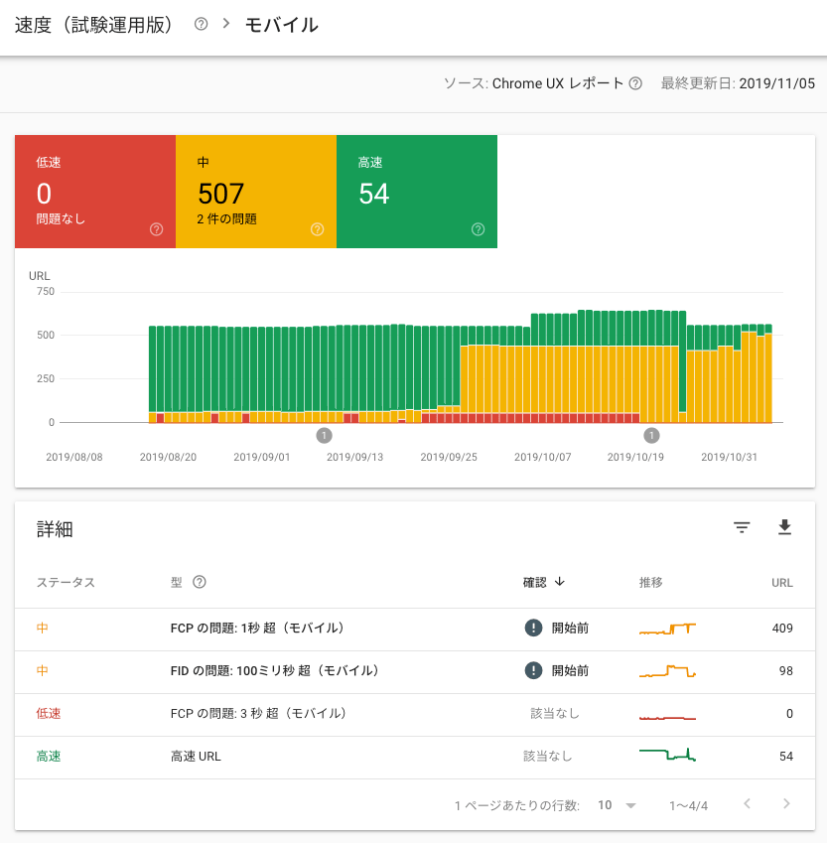
Task: Open help icon beside Chrome UX レポート
Action: click(635, 83)
